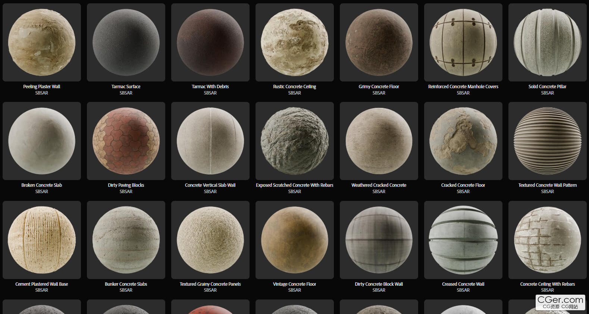Select the Vintage Concrete Floor sphere
The width and height of the screenshot is (589, 314).
(295, 240)
